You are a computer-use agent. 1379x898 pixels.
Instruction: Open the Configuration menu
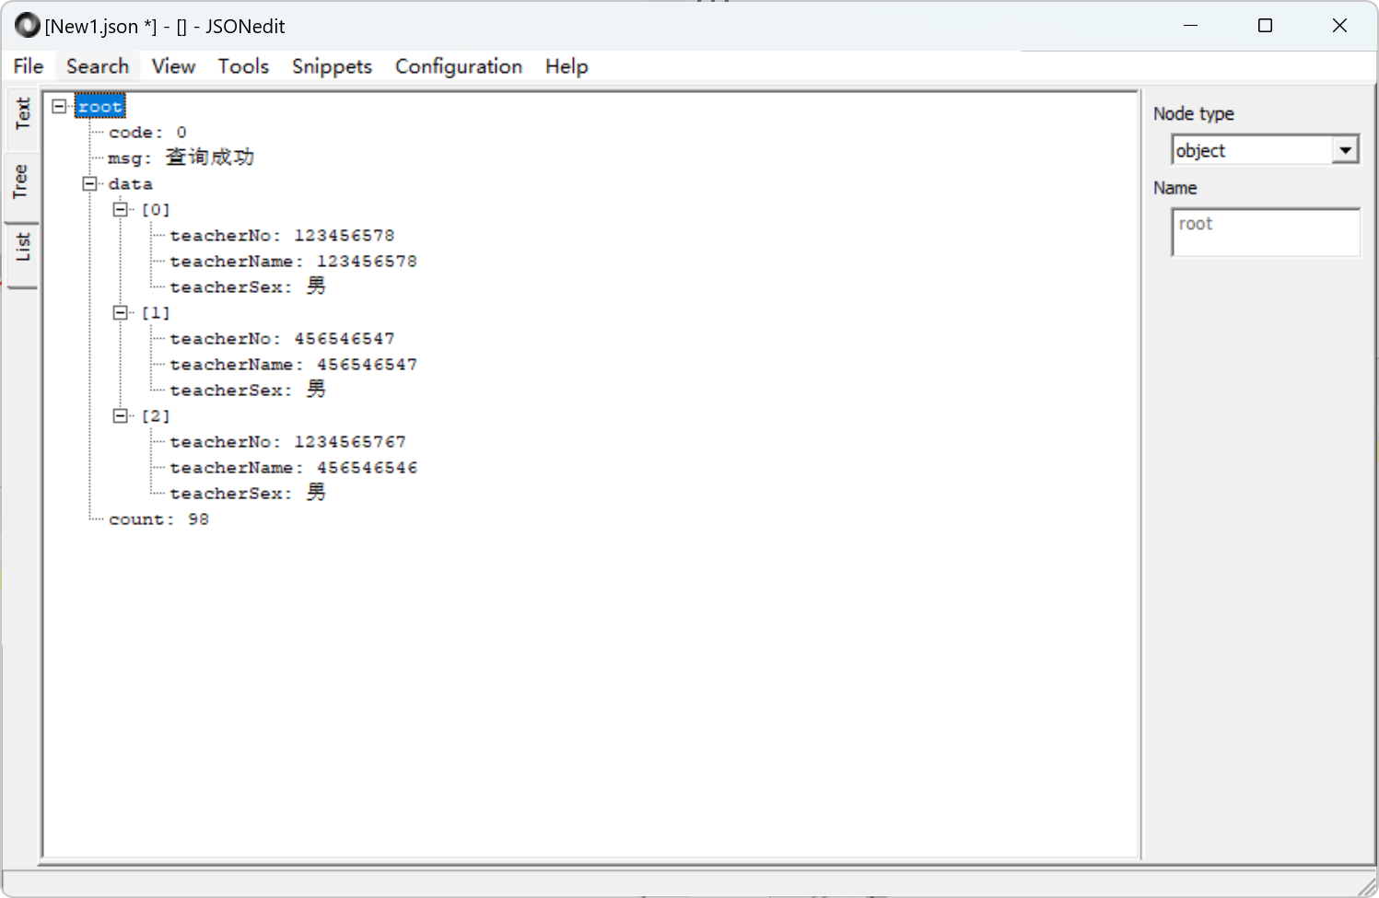point(459,66)
